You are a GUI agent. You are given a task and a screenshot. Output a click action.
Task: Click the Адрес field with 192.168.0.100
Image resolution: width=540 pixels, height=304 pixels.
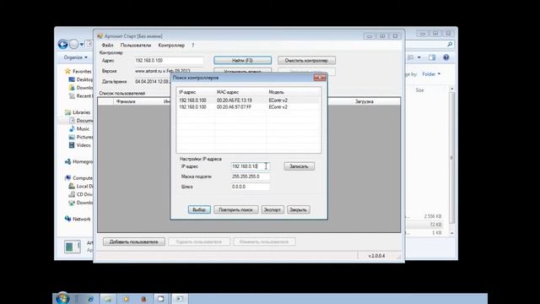(x=169, y=60)
